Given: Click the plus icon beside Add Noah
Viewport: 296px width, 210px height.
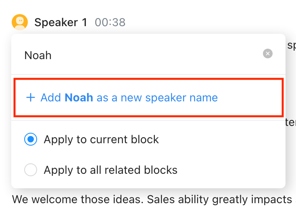Looking at the screenshot, I should click(30, 97).
